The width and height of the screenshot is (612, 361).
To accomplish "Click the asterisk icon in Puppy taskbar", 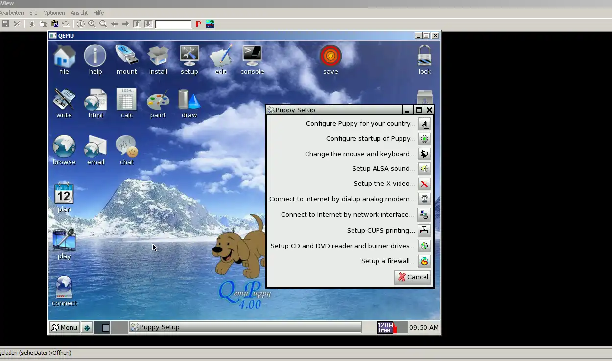I will pyautogui.click(x=87, y=328).
